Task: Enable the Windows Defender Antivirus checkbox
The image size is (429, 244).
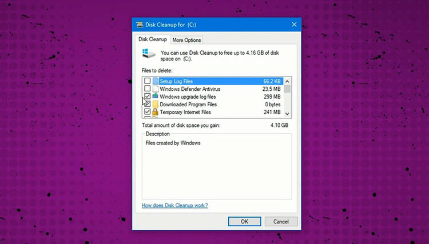Action: click(x=147, y=89)
